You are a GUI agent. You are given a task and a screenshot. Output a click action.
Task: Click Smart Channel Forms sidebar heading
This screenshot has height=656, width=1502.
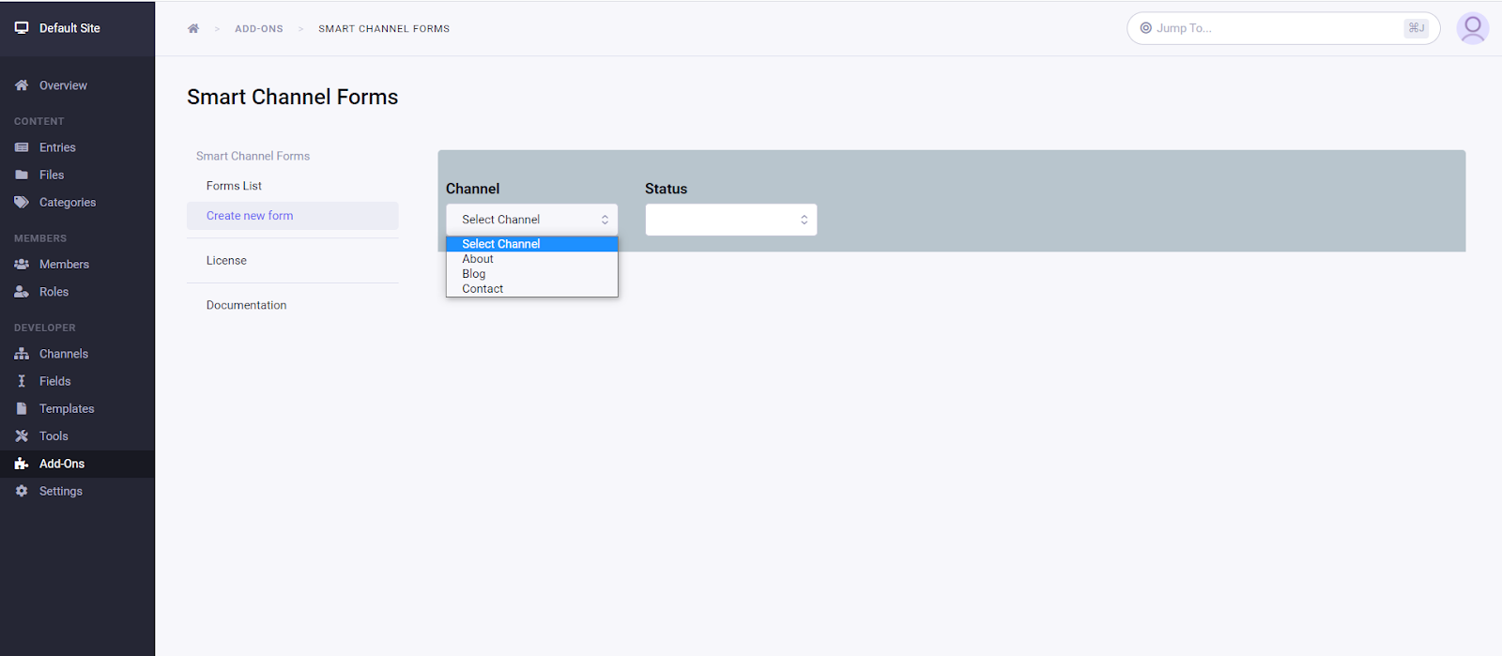tap(253, 156)
